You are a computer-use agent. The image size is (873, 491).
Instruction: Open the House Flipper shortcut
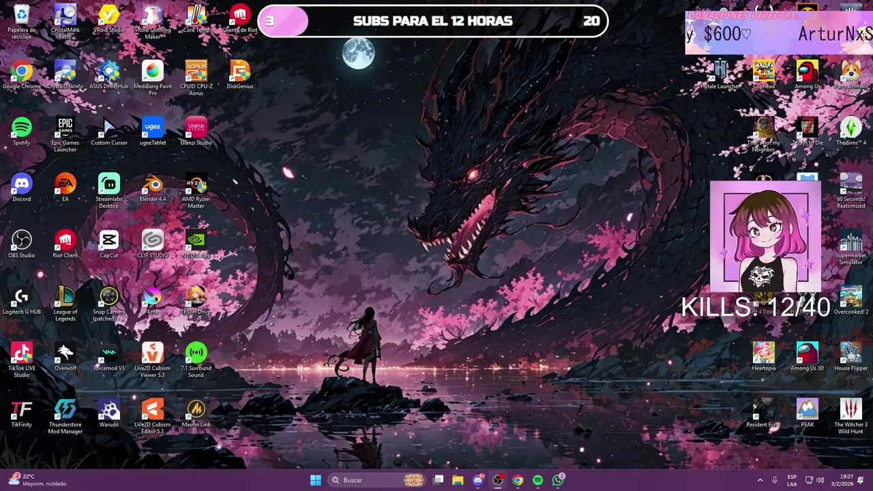[x=850, y=353]
